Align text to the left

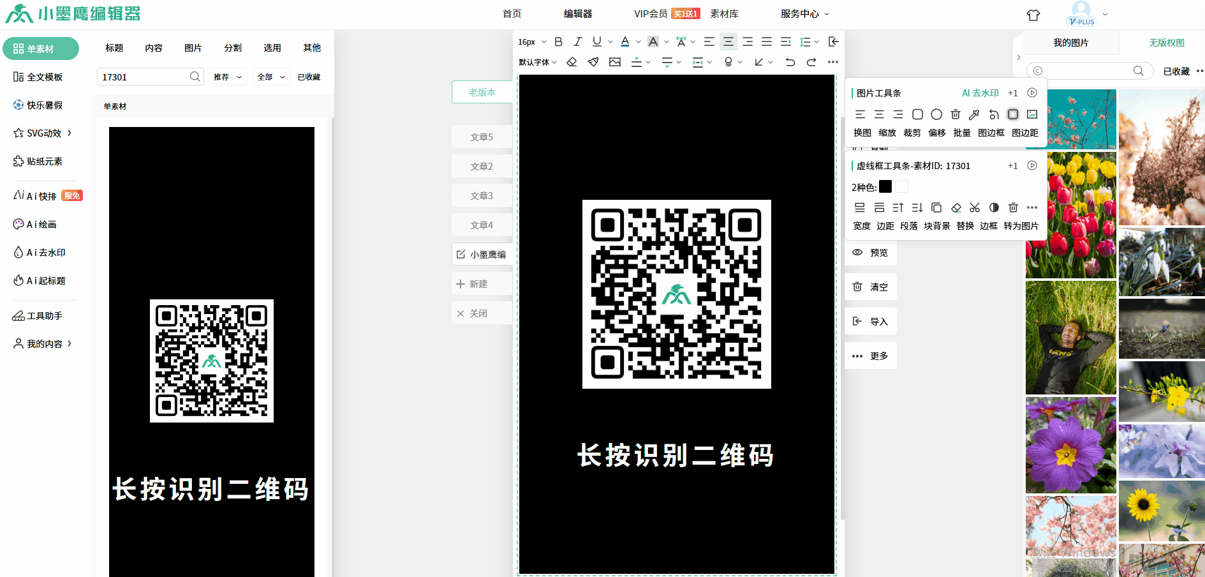[709, 41]
